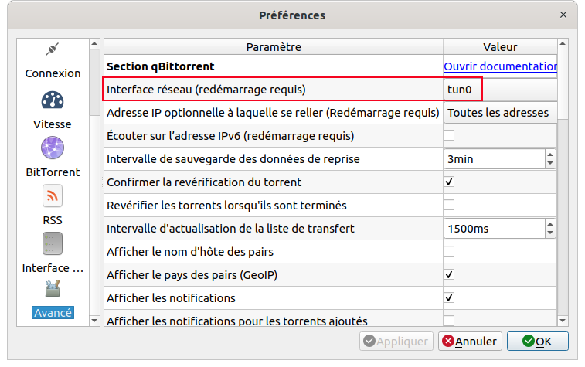
Task: Select the Avancé tab label
Action: click(53, 313)
